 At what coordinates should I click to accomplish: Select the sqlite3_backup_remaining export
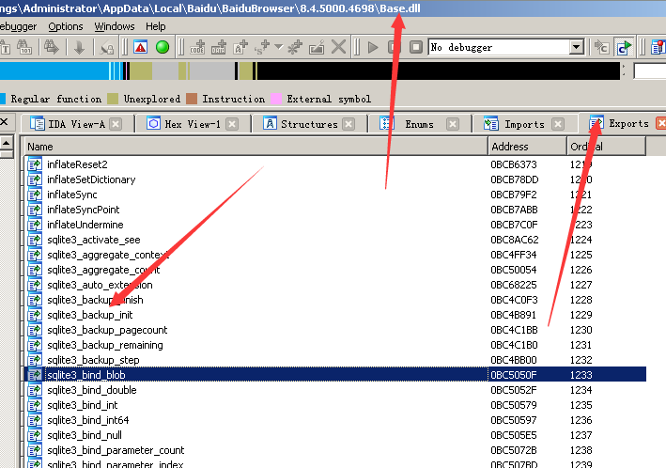point(335,345)
